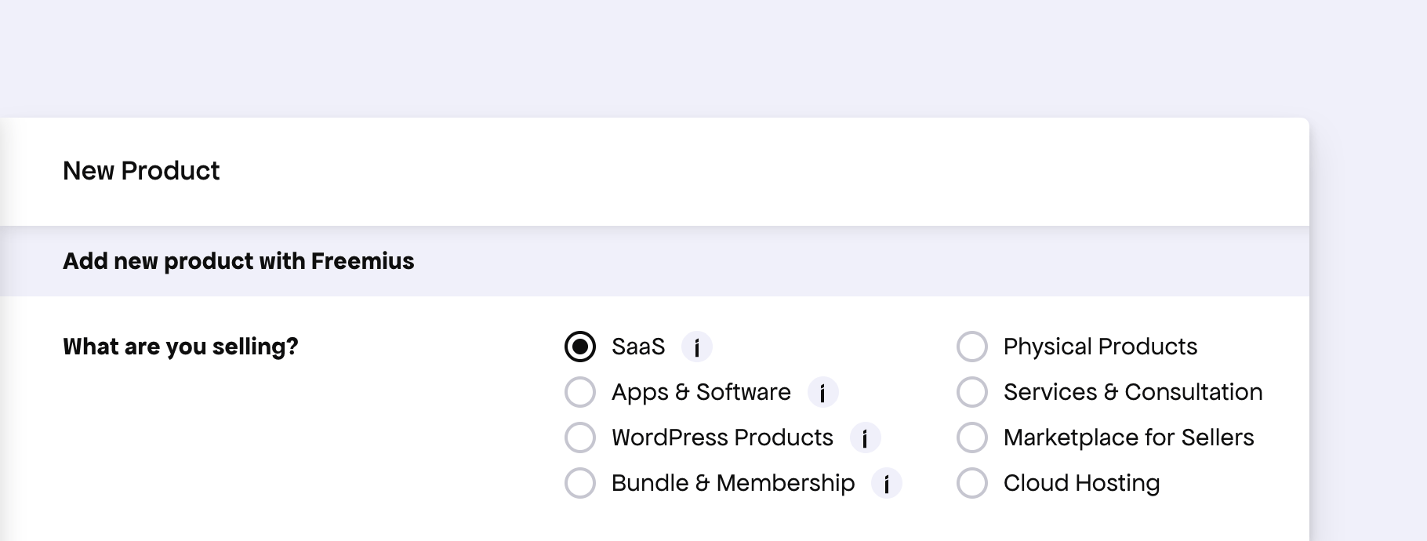
Task: Pick the Marketplace for Sellers radio button
Action: [972, 438]
